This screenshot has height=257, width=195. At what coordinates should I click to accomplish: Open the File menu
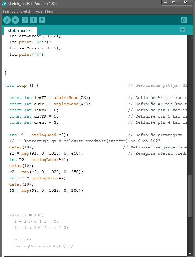click(x=6, y=11)
